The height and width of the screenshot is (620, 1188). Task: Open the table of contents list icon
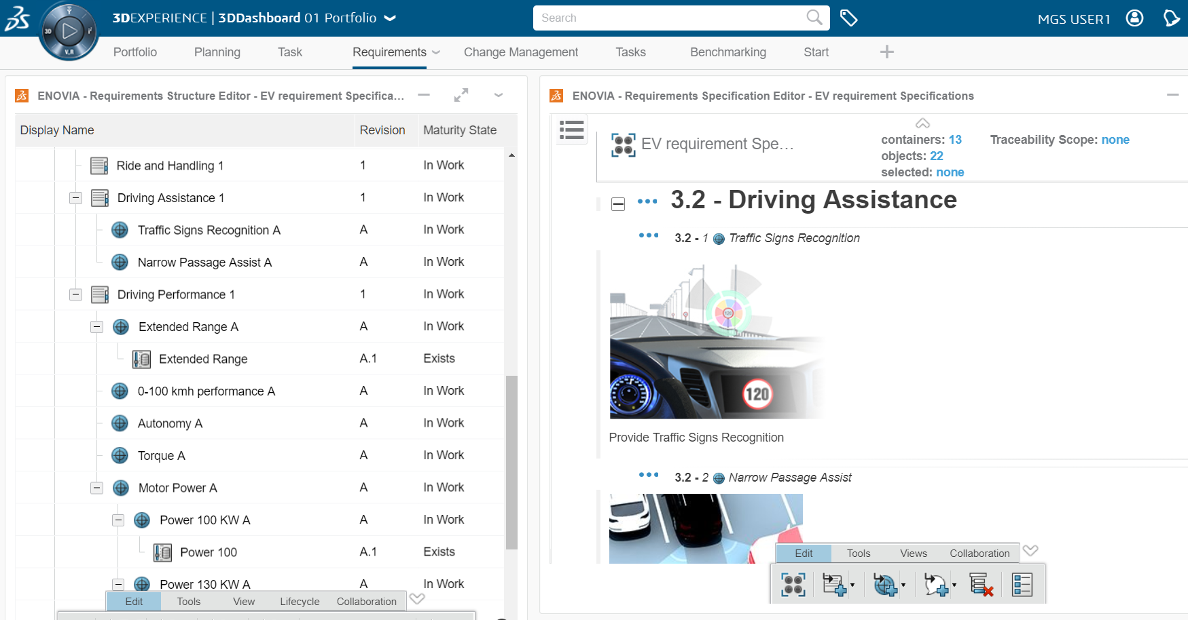(571, 130)
